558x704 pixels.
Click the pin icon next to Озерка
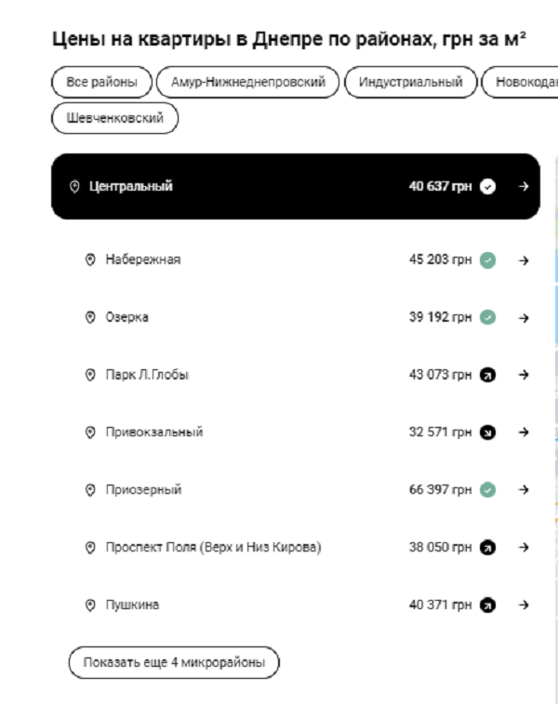pyautogui.click(x=90, y=318)
